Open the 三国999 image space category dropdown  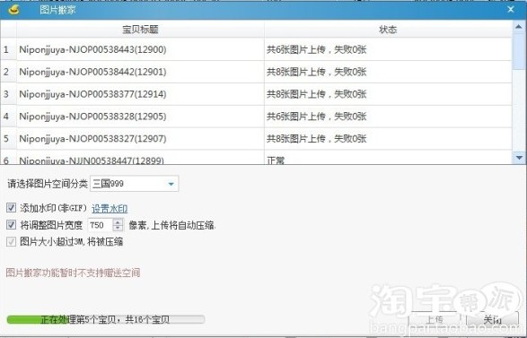pos(134,184)
